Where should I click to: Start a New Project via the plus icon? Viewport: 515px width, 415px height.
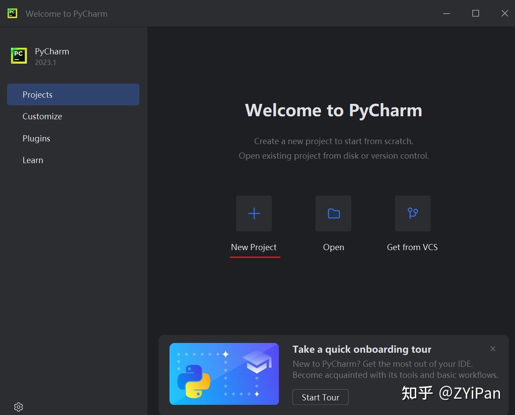[254, 213]
